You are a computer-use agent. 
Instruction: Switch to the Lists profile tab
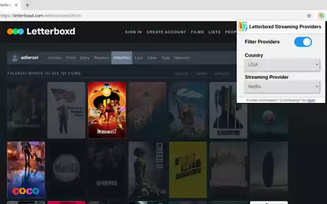coord(138,58)
